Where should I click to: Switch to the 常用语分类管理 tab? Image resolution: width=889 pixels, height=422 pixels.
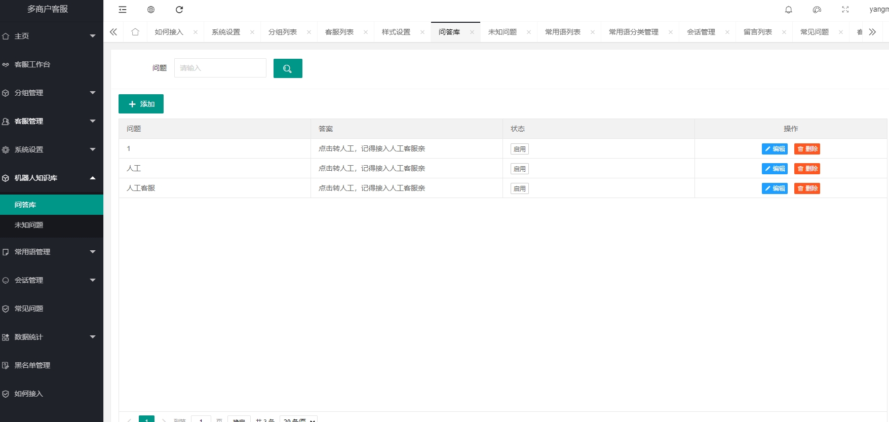634,32
